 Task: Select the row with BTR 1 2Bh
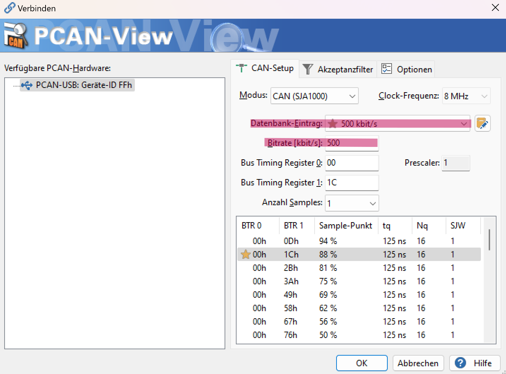pyautogui.click(x=359, y=268)
